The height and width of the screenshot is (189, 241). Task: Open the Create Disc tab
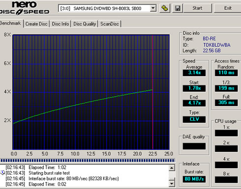(36, 24)
